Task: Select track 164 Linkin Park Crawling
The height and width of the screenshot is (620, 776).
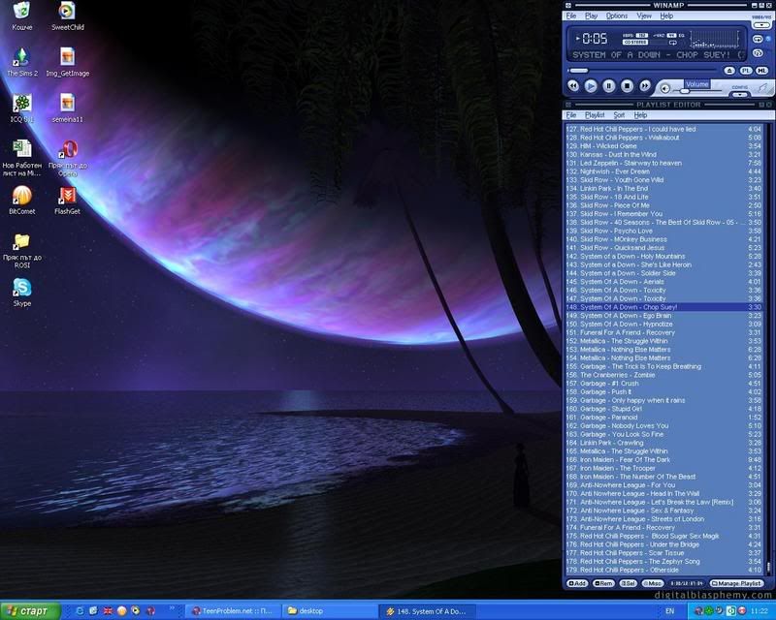Action: tap(663, 443)
